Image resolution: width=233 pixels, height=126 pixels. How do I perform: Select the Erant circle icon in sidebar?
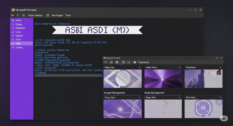point(13,39)
